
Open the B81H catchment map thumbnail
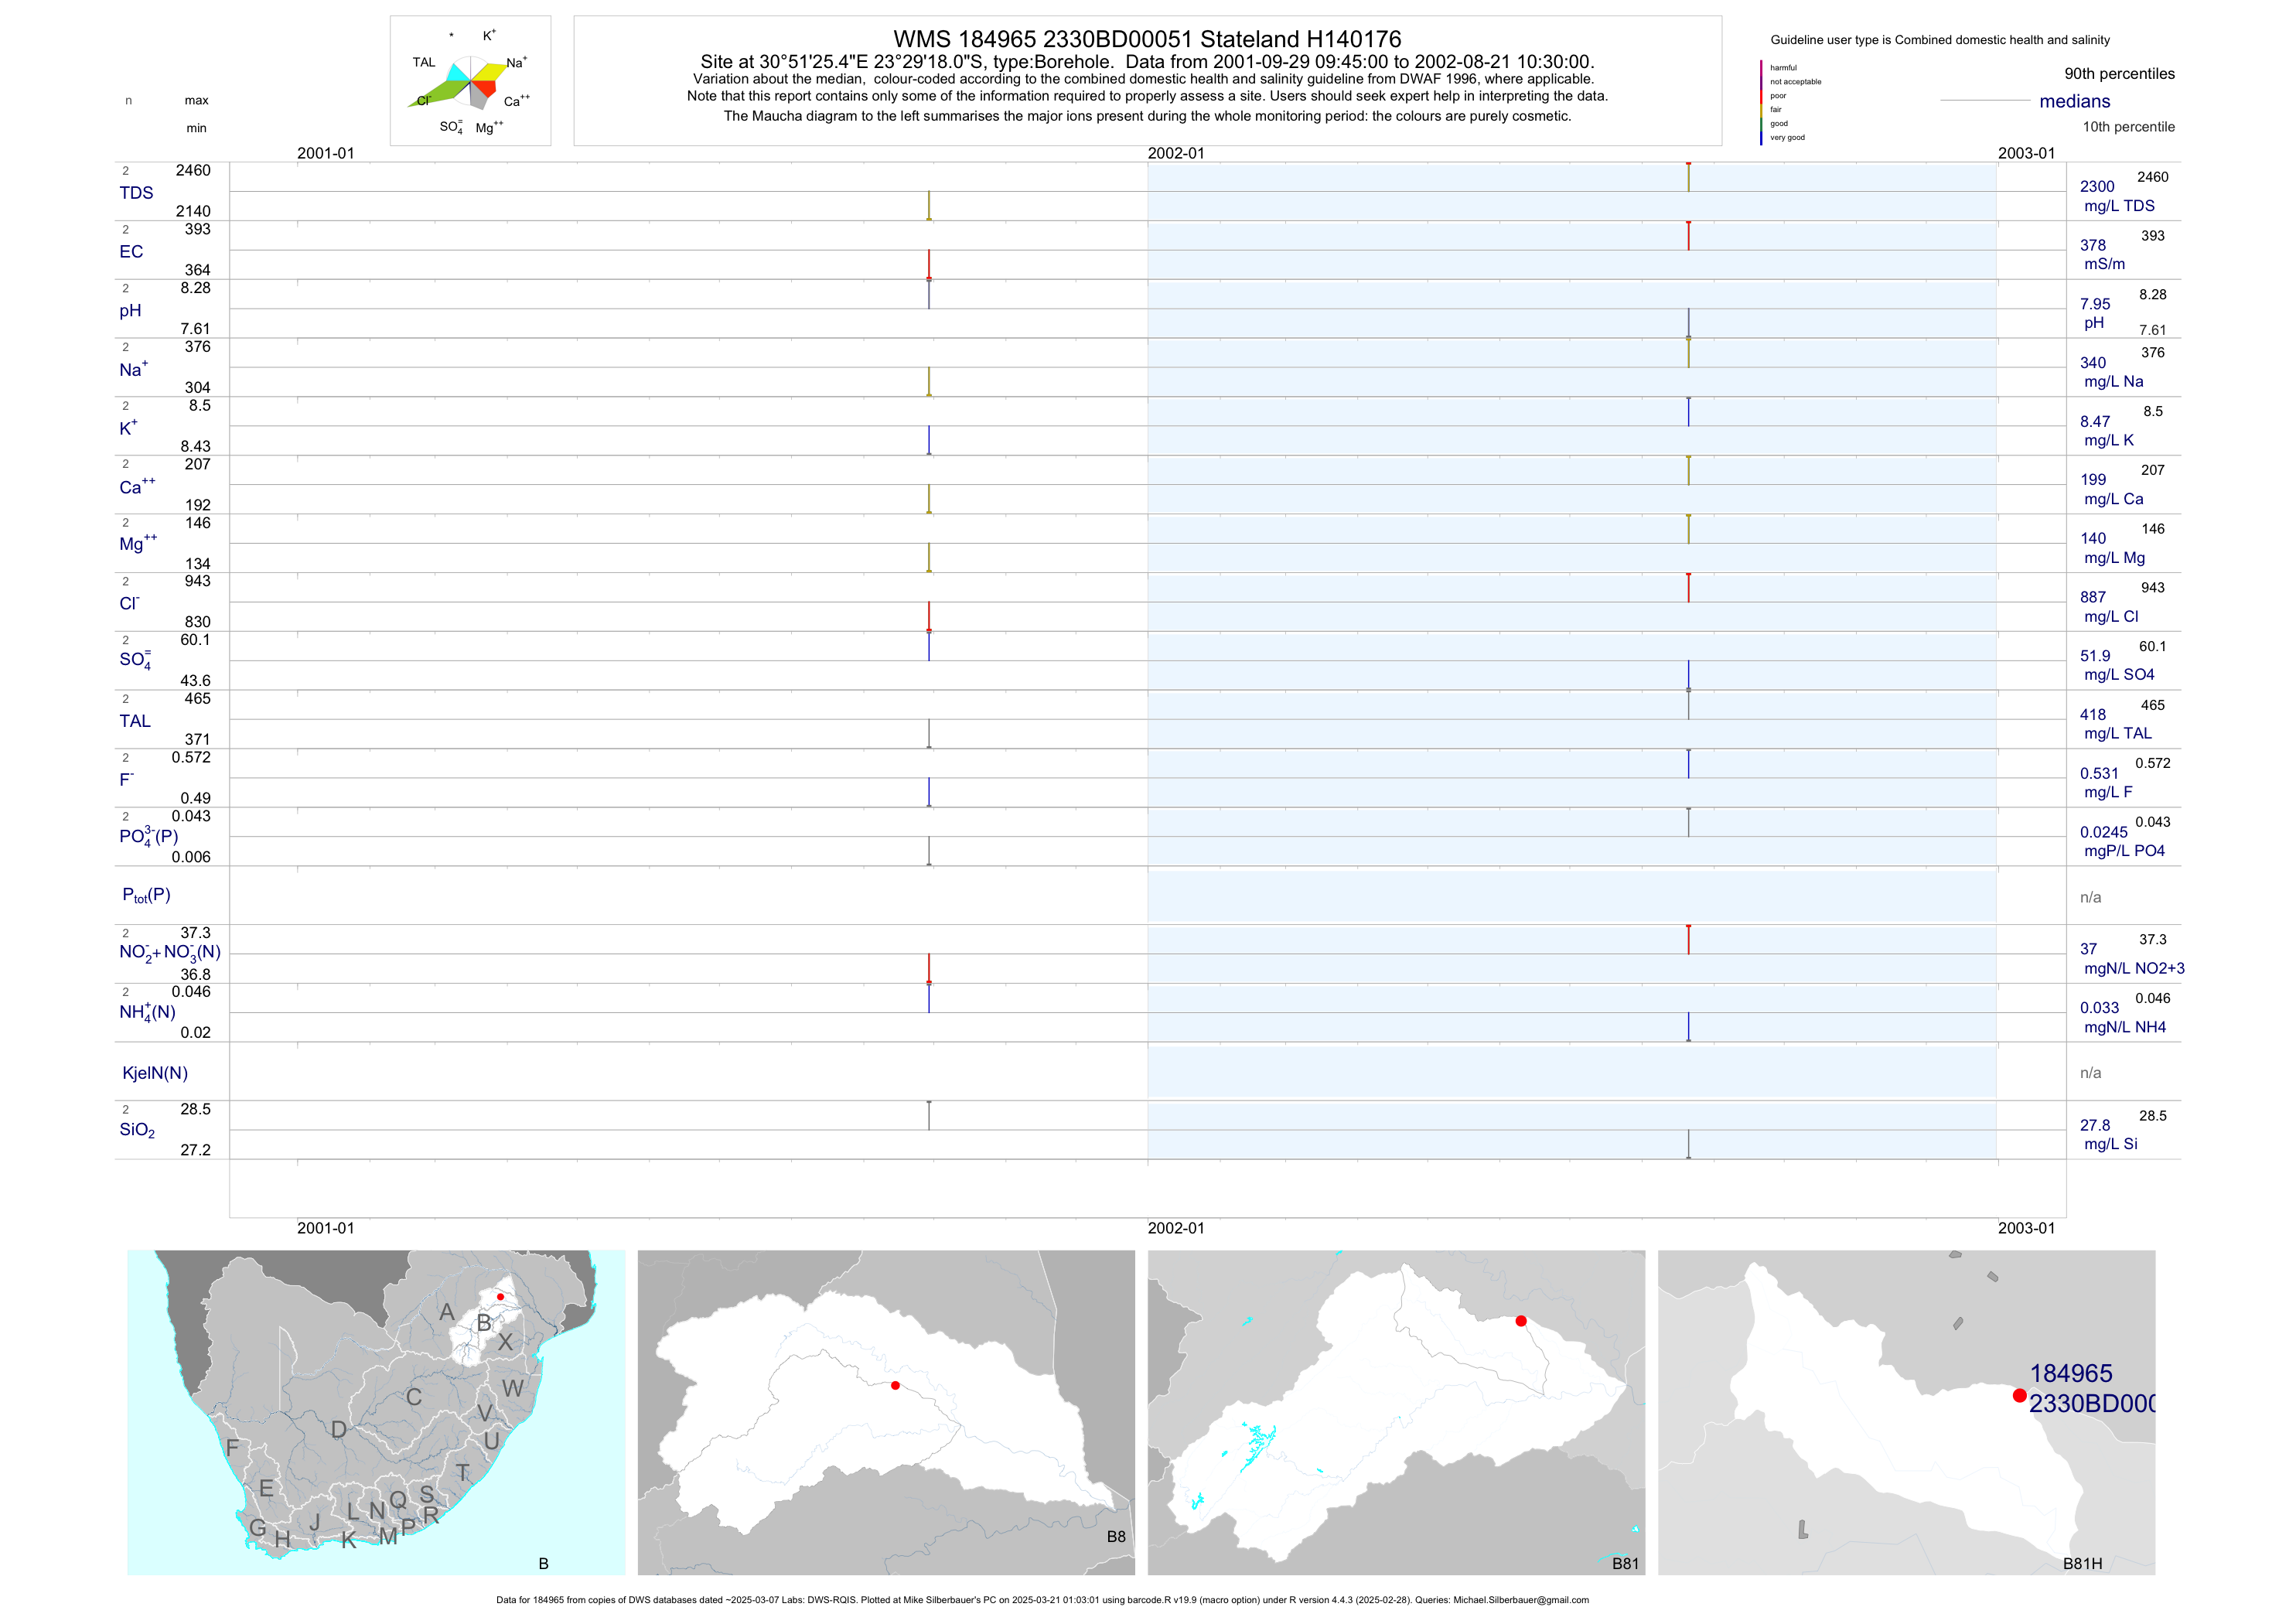(1906, 1412)
